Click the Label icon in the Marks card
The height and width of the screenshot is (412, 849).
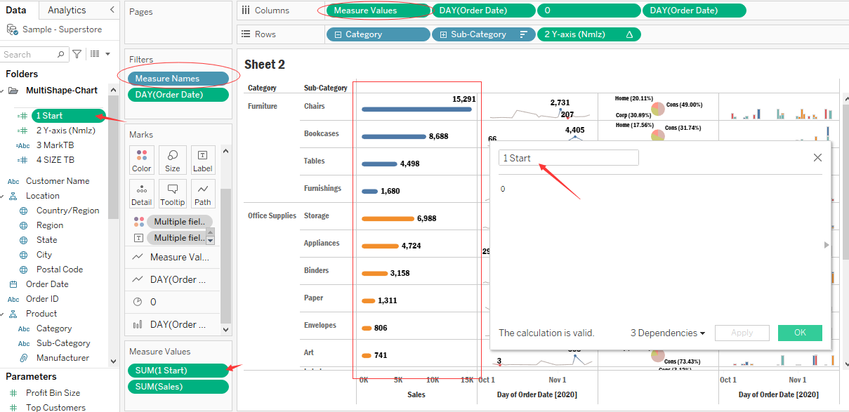[x=202, y=160]
